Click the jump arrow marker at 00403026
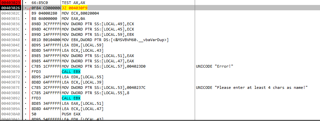Viewport: 320px width, 121px height. click(x=28, y=9)
